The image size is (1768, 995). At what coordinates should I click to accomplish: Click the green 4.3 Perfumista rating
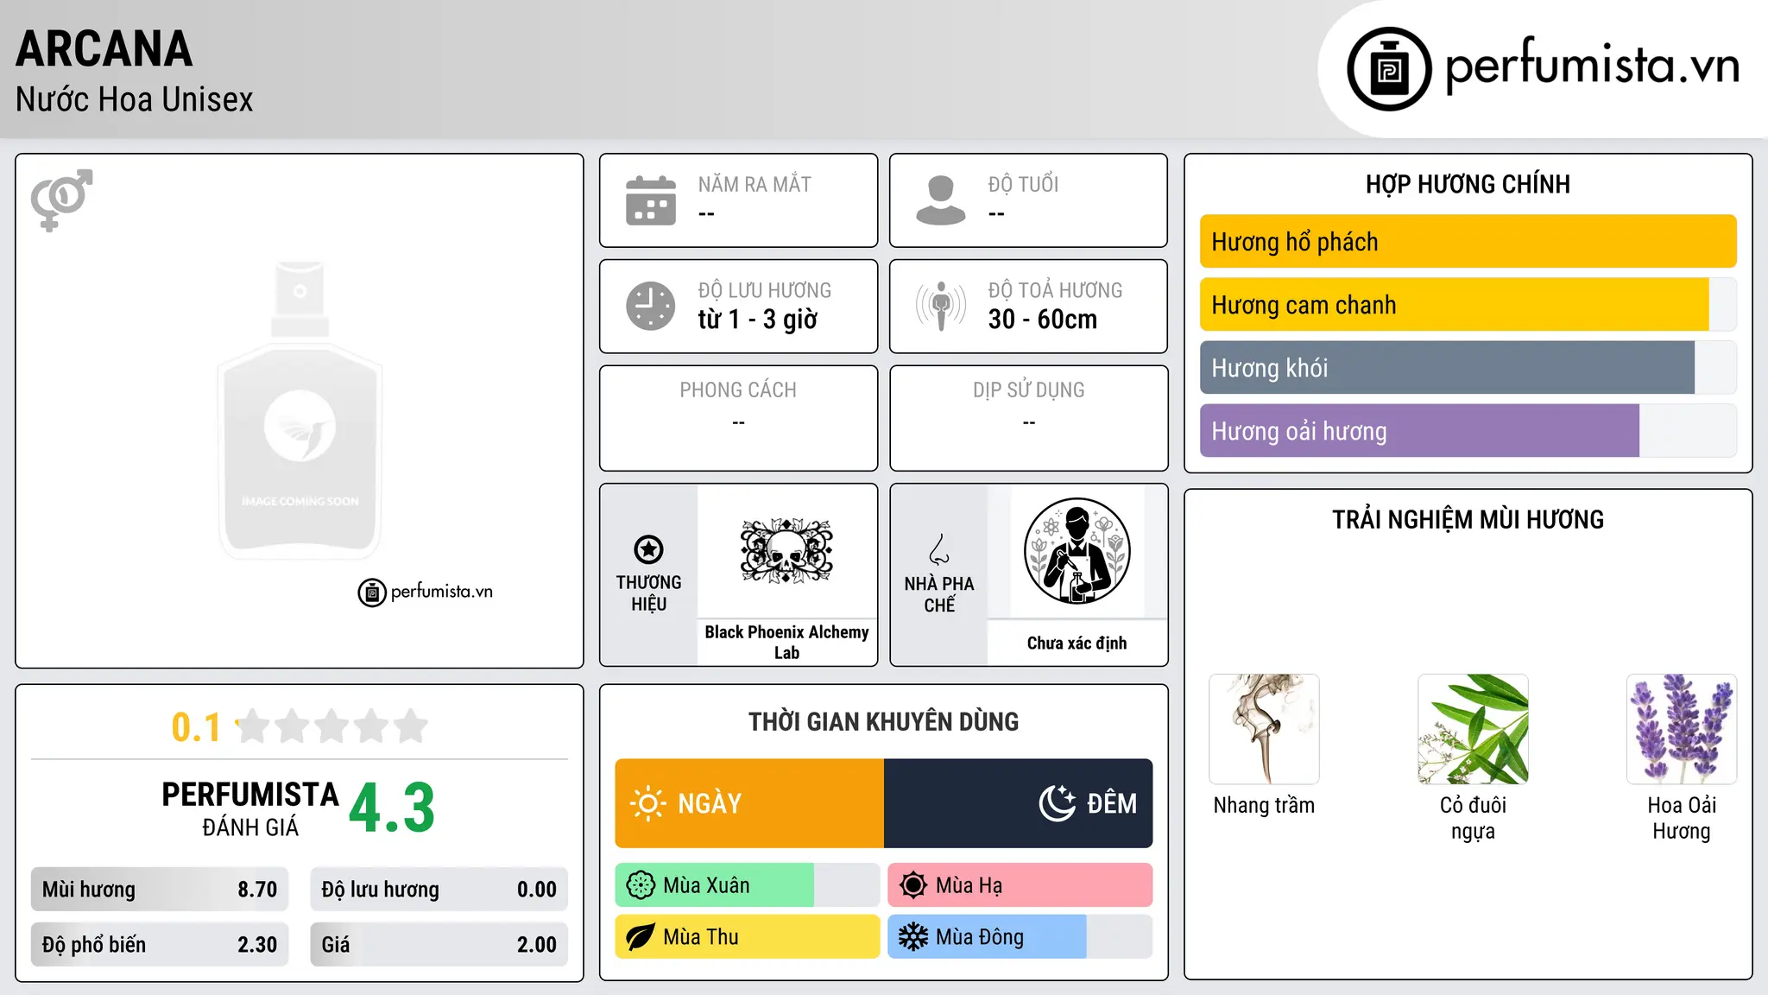coord(392,808)
